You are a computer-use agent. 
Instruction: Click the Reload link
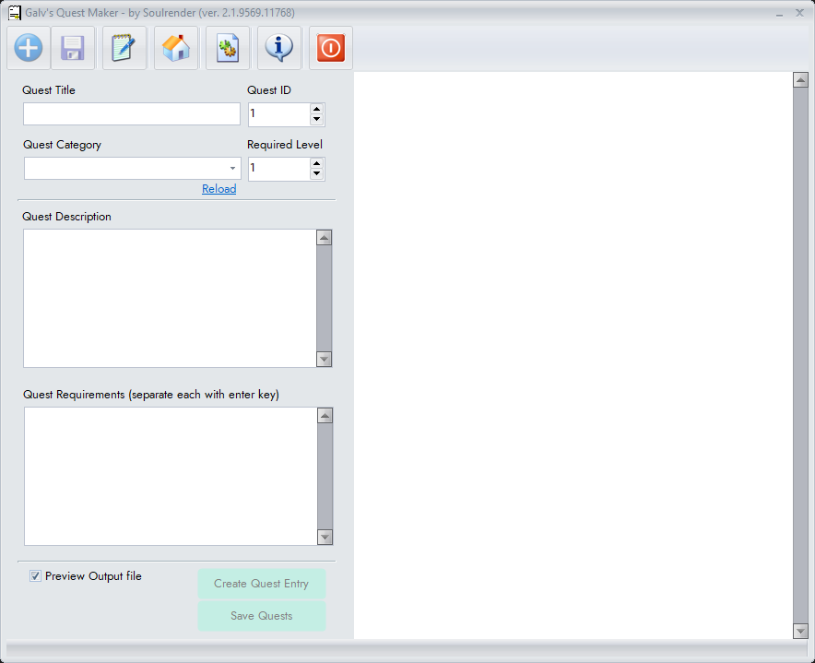219,189
